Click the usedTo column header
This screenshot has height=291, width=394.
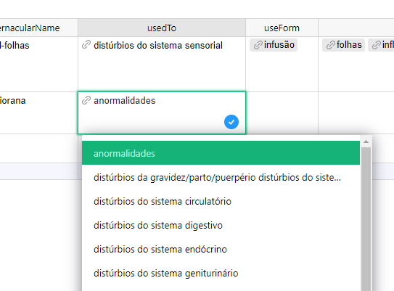coord(162,28)
